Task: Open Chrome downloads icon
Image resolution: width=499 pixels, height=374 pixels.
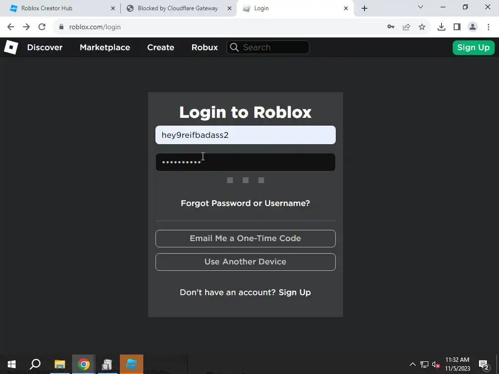Action: 441,27
